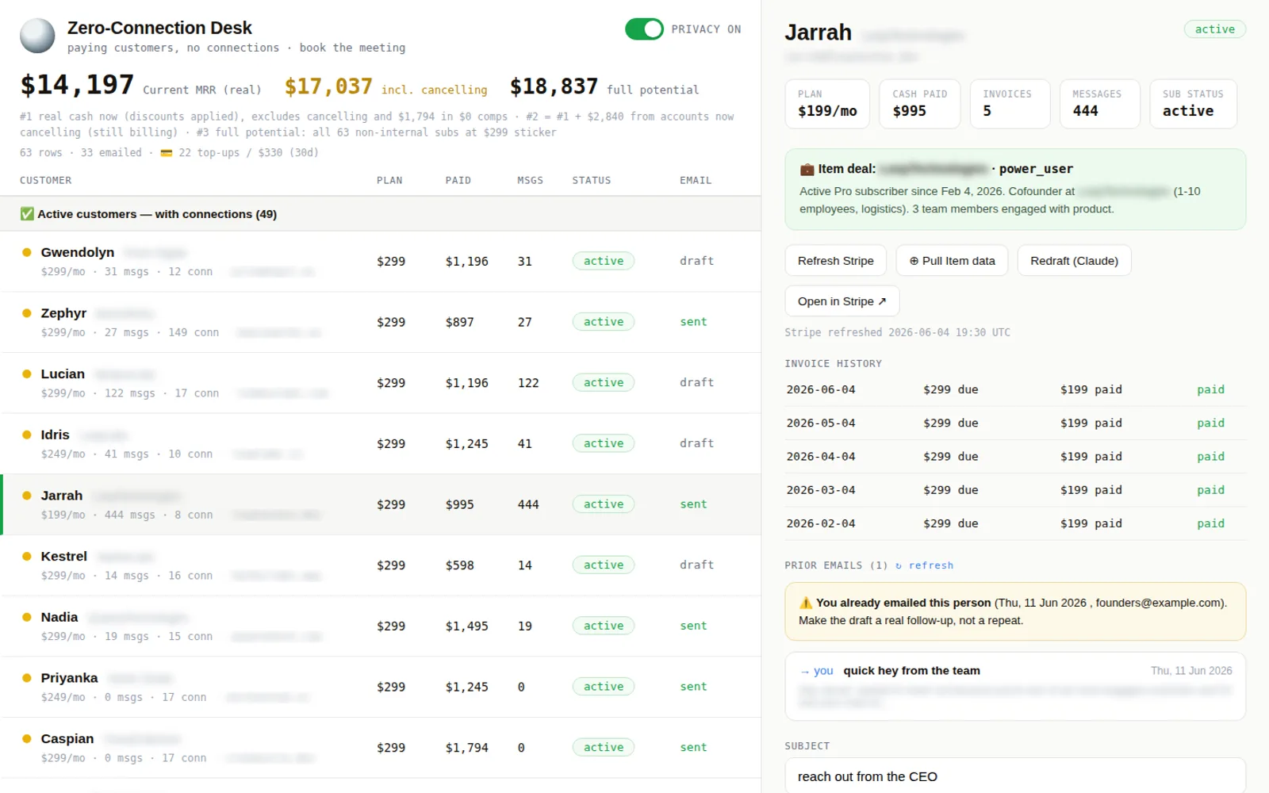Click the yellow dot beside Idris

tap(27, 435)
